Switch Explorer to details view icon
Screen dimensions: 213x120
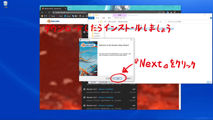pos(208,82)
